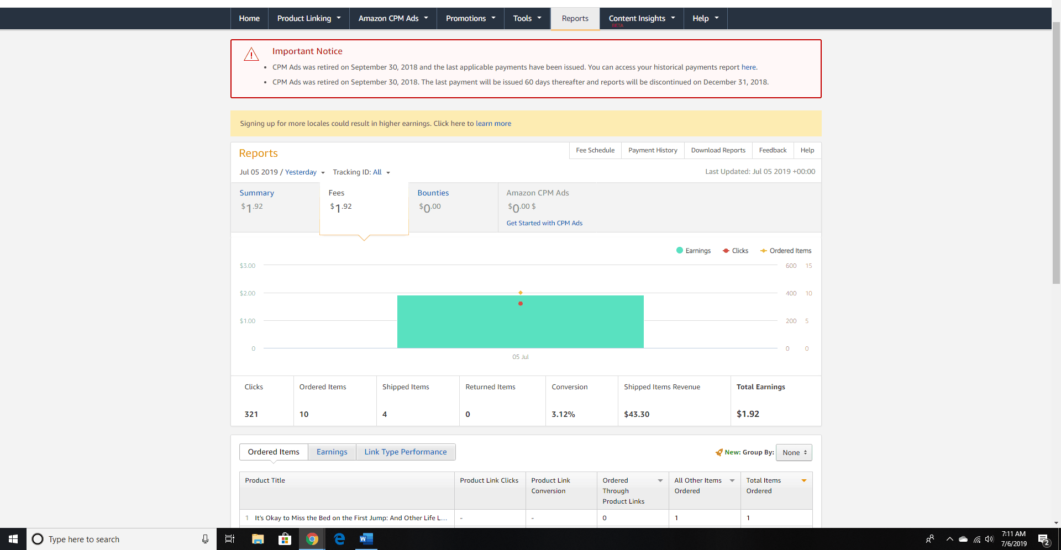Open the Product Linking menu
Image resolution: width=1061 pixels, height=550 pixels.
pyautogui.click(x=308, y=18)
